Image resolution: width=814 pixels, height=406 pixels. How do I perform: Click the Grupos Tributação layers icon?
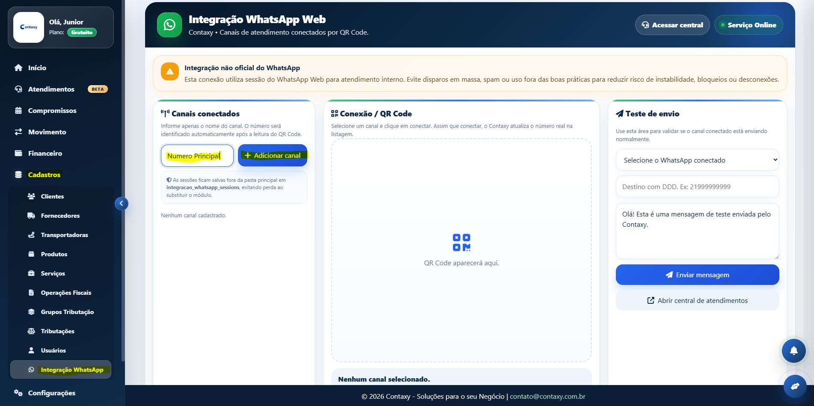(31, 312)
